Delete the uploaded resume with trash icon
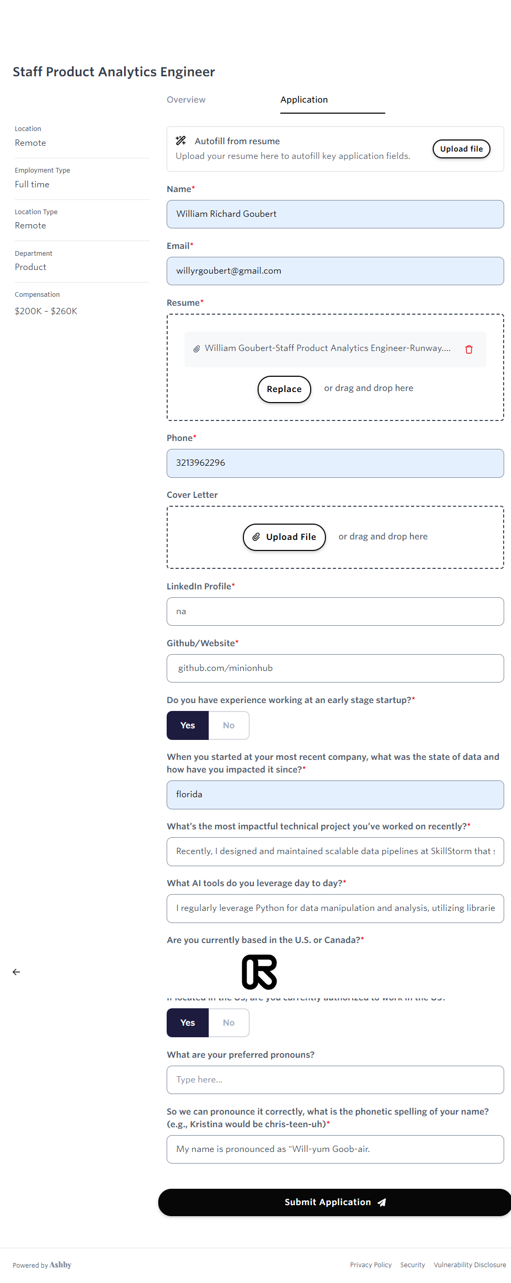The height and width of the screenshot is (1283, 511). pos(469,349)
